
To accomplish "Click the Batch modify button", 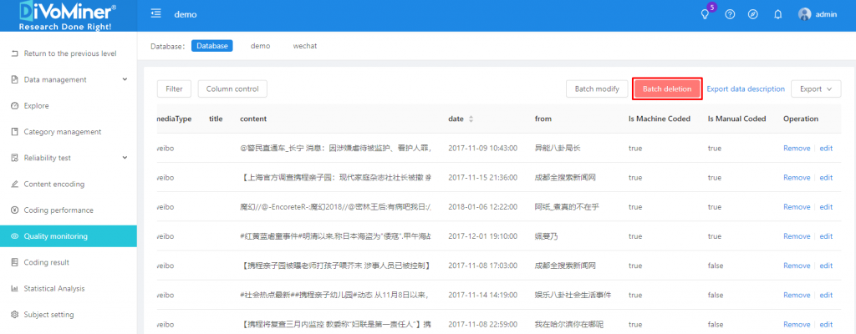I will coord(597,89).
